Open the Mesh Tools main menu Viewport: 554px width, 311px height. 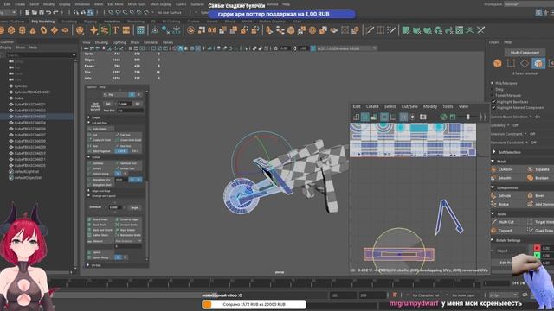[137, 4]
